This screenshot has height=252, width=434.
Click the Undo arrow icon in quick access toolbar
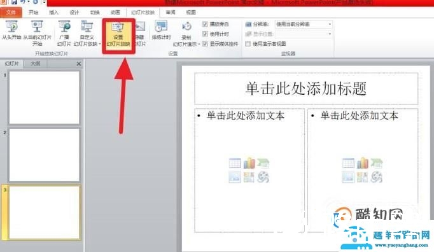23,2
